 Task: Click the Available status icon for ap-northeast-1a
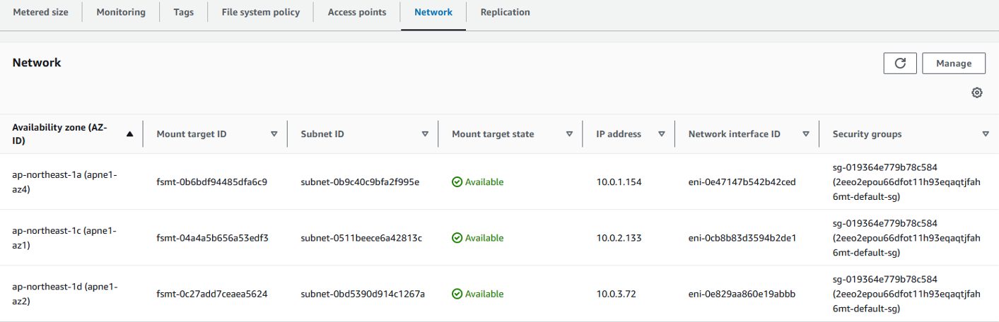(457, 182)
